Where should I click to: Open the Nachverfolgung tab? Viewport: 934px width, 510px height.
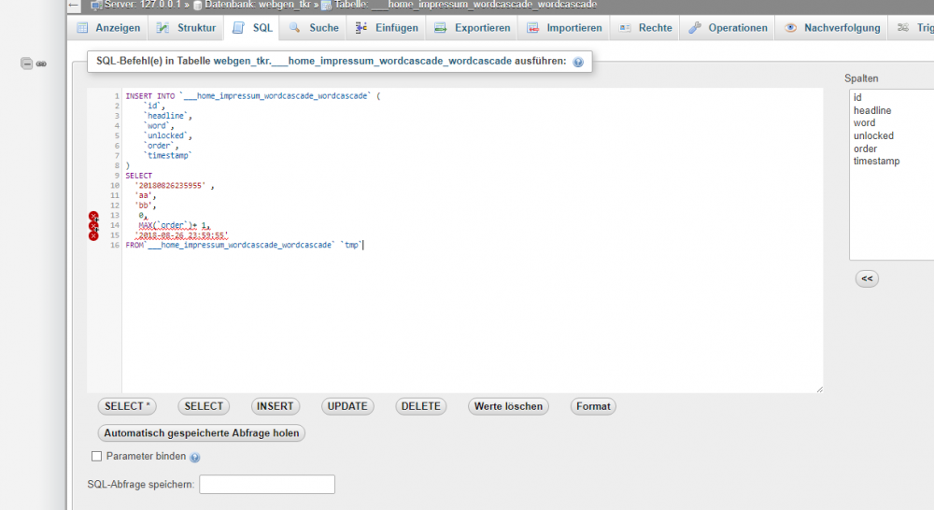coord(831,28)
